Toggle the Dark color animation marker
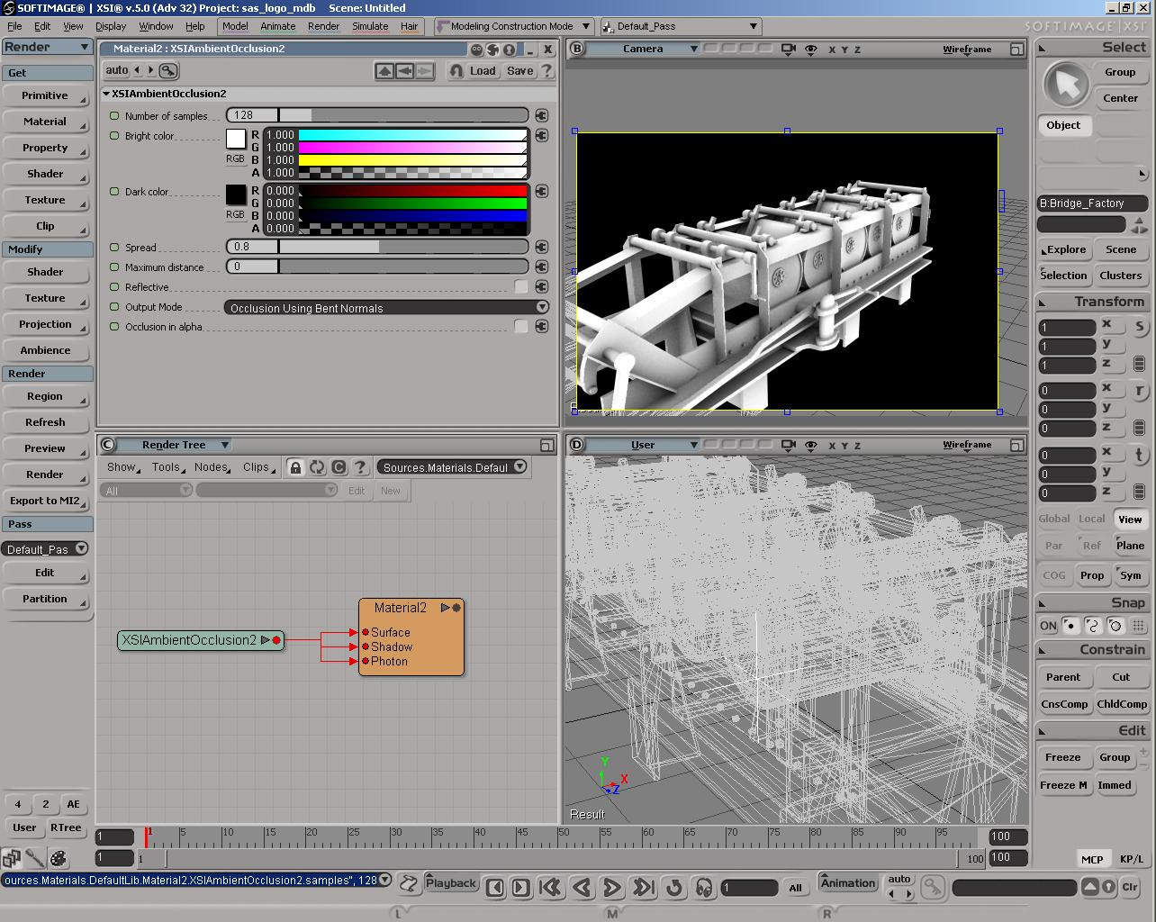1156x922 pixels. tap(114, 191)
